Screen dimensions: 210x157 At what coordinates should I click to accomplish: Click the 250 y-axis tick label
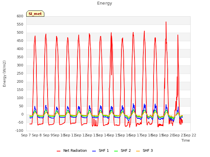[x=20, y=73]
